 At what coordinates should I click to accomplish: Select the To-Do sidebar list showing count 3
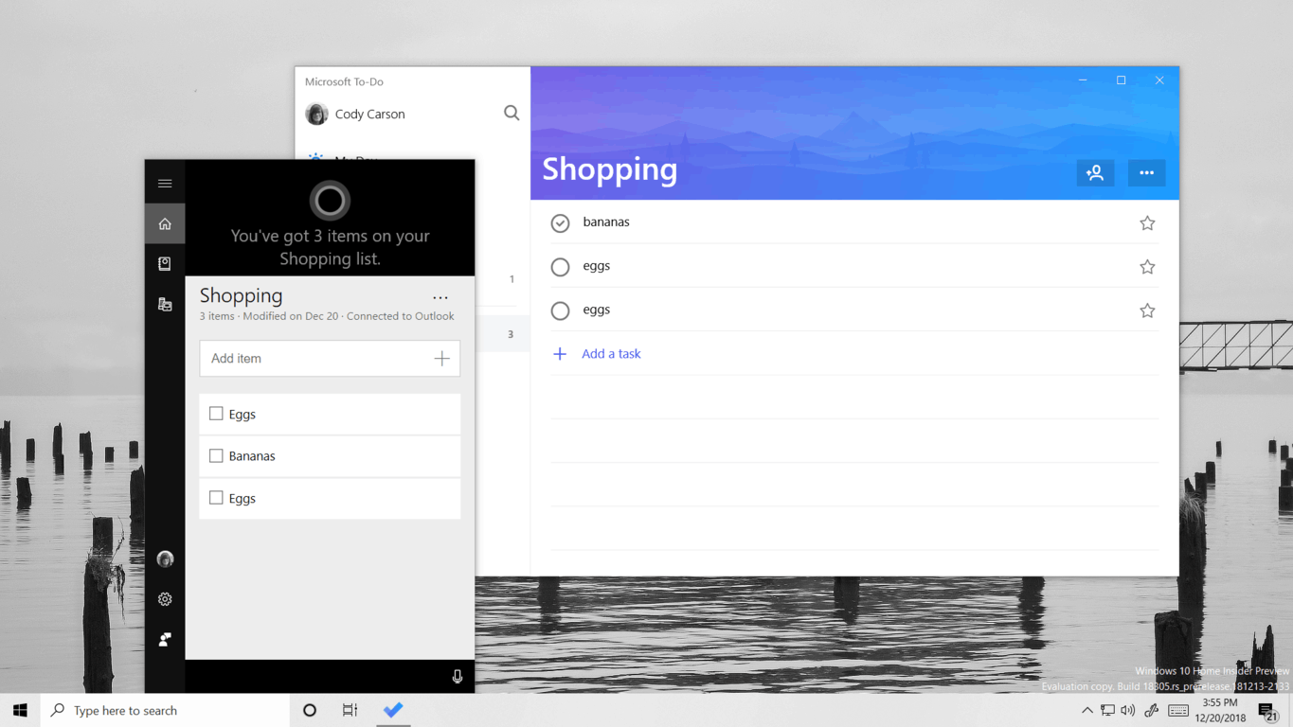click(502, 334)
